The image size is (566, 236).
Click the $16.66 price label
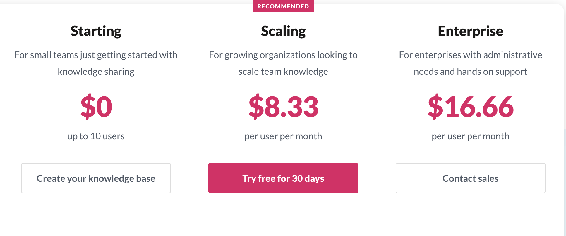pos(470,107)
